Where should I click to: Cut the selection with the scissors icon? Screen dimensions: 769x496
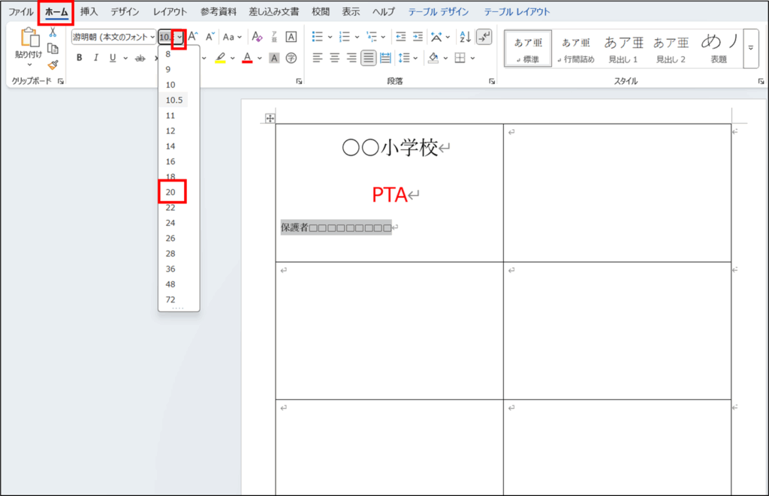[x=53, y=32]
